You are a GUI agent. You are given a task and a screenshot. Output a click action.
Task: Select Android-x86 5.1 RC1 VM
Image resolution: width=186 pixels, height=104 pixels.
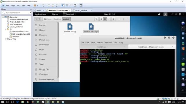pos(17,22)
